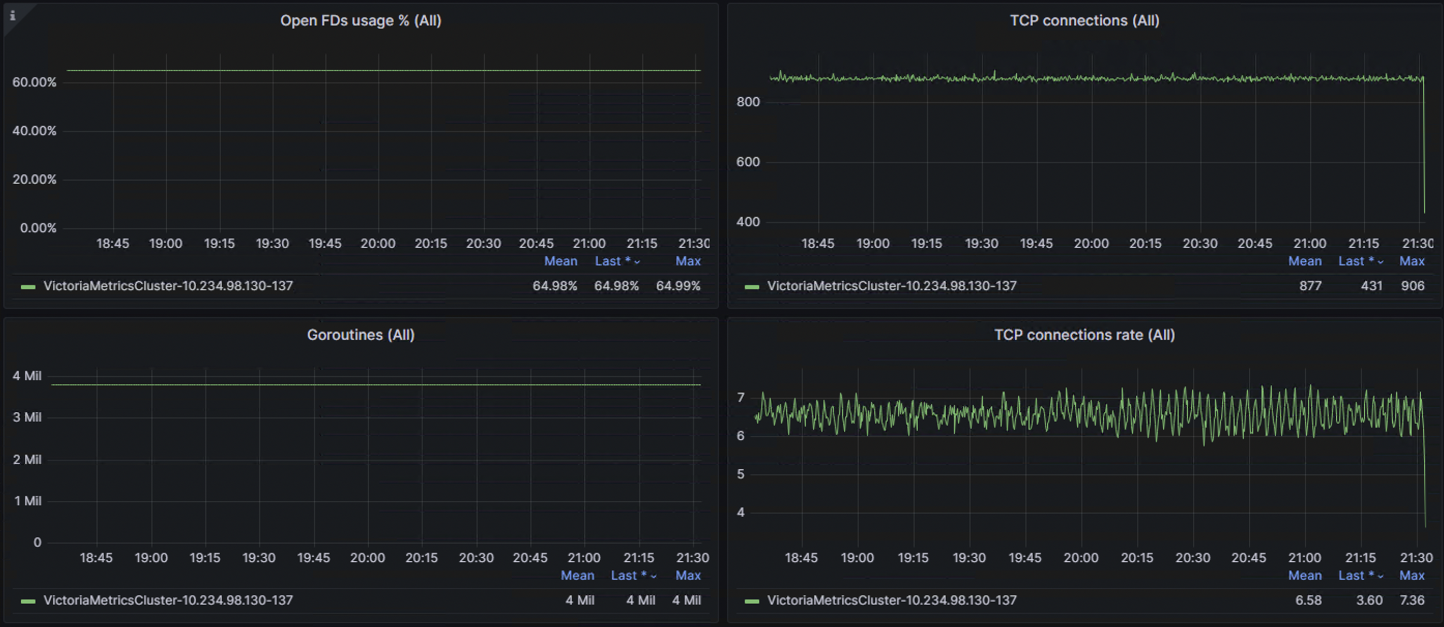
Task: Click the sort chevron beside Last in Open FDs legend
Action: 636,261
